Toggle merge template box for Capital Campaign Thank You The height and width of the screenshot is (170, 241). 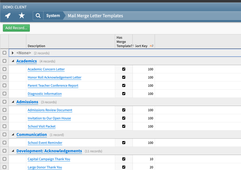point(124,159)
